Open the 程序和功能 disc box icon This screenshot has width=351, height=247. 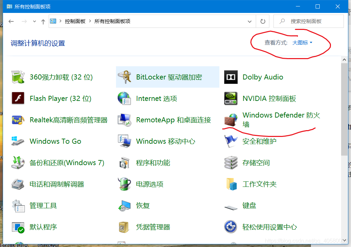[x=124, y=163]
